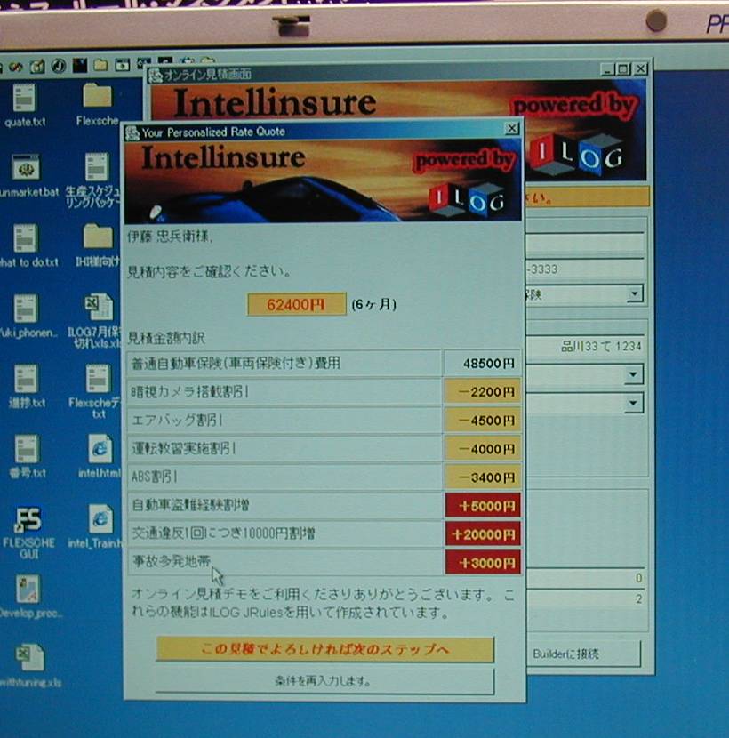Open the lowest dropdown arrow in the background window
729x738 pixels.
(634, 404)
